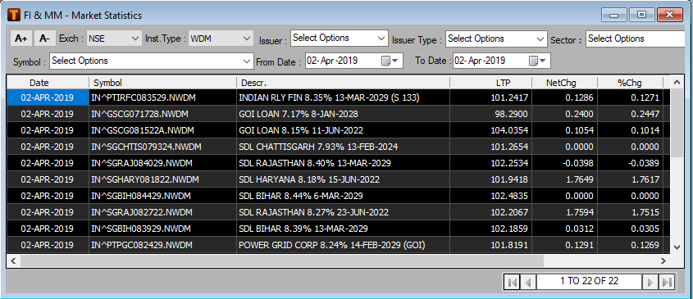This screenshot has height=299, width=693.
Task: Click SDL RAJASTHAN 8.40% 13-MAR-2029 description
Action: (315, 163)
